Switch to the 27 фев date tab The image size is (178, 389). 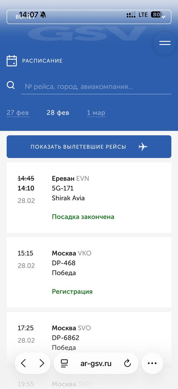click(x=18, y=112)
